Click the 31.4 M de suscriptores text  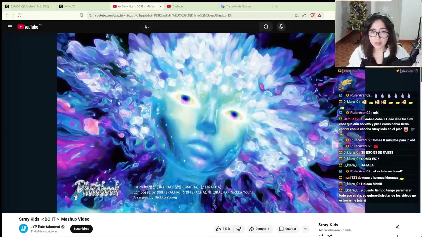point(44,231)
